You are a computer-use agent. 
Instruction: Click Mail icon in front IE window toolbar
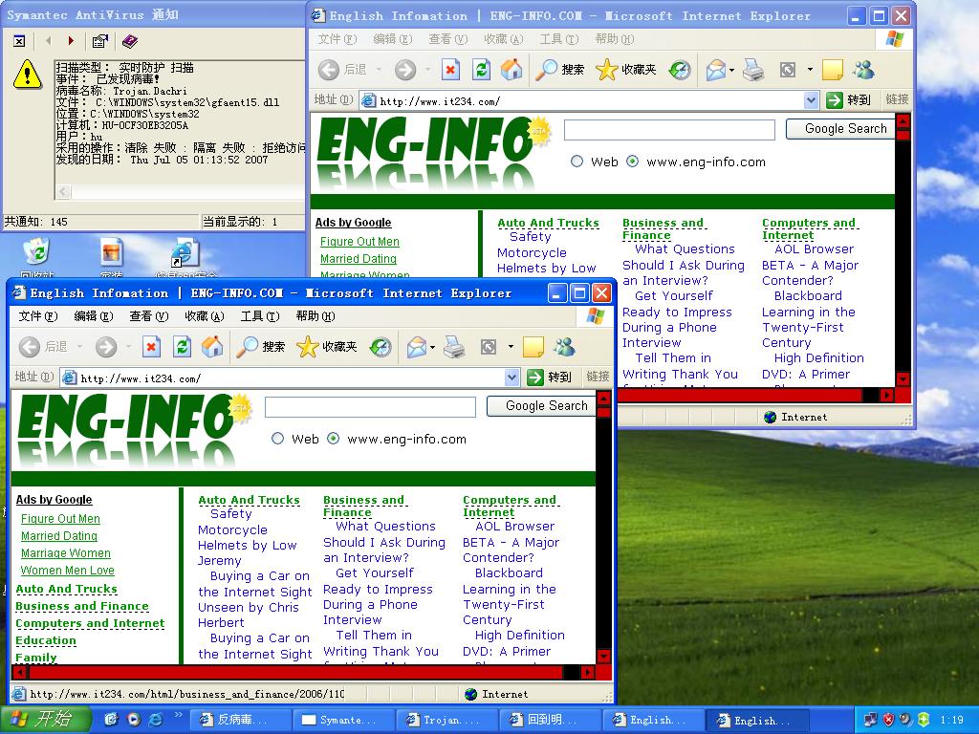click(x=417, y=346)
